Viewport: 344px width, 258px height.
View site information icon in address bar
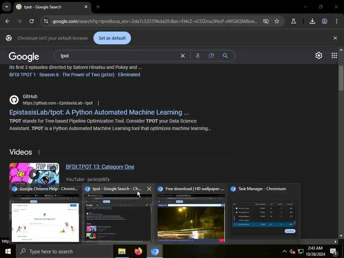coord(46,21)
